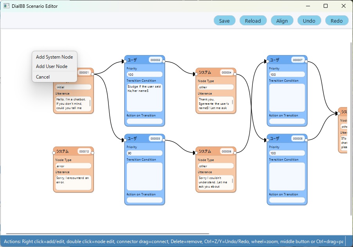Click Node Type field of node 000006
The image size is (353, 247).
(x=216, y=166)
